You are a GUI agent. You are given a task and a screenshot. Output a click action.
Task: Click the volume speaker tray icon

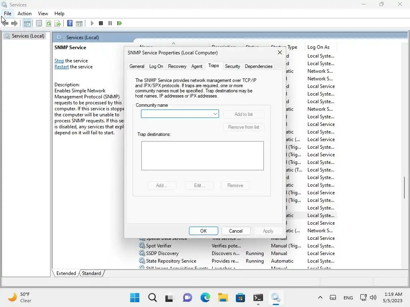[x=373, y=297]
